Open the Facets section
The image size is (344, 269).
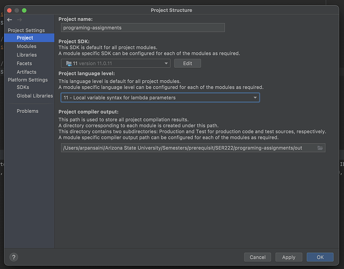click(24, 63)
